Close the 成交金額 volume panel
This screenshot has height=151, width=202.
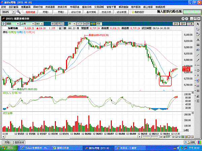[193, 113]
